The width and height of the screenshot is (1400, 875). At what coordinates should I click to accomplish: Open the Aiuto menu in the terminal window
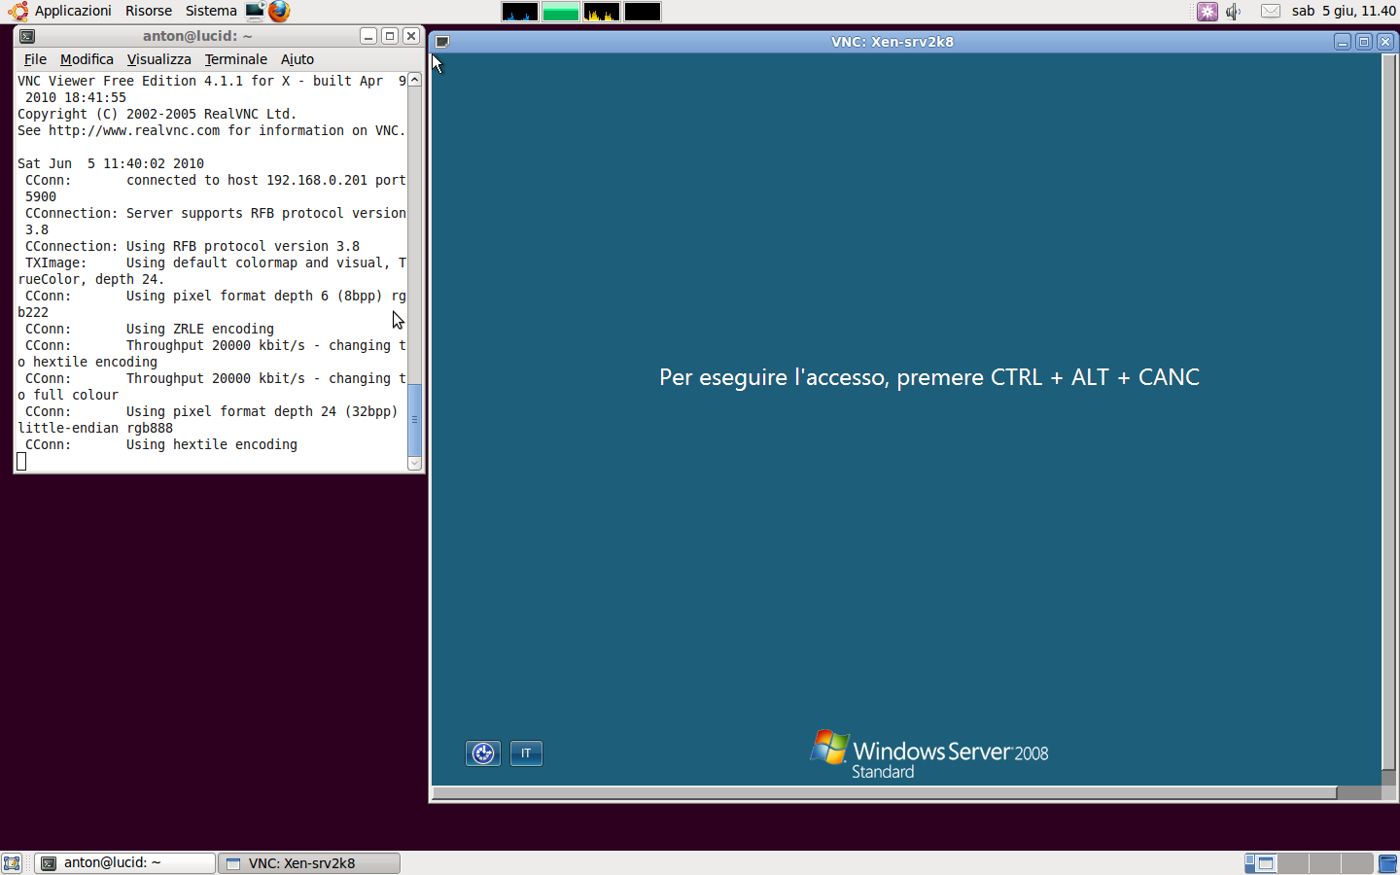(x=297, y=59)
